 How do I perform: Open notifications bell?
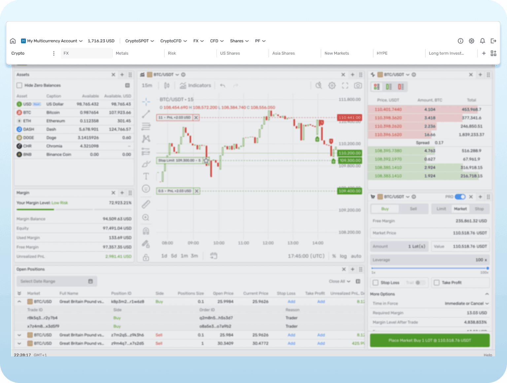tap(483, 41)
